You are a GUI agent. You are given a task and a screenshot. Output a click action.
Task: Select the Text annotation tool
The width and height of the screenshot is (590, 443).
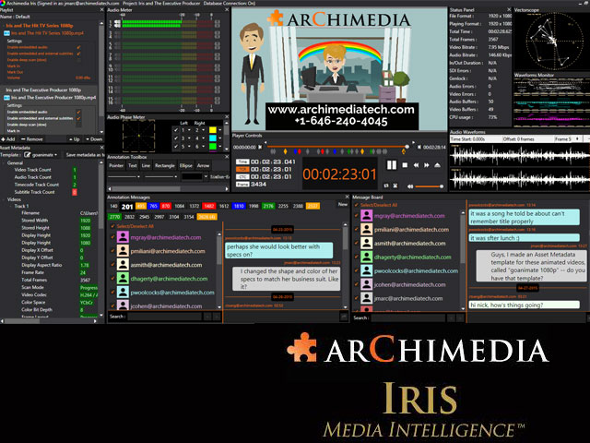pyautogui.click(x=133, y=165)
